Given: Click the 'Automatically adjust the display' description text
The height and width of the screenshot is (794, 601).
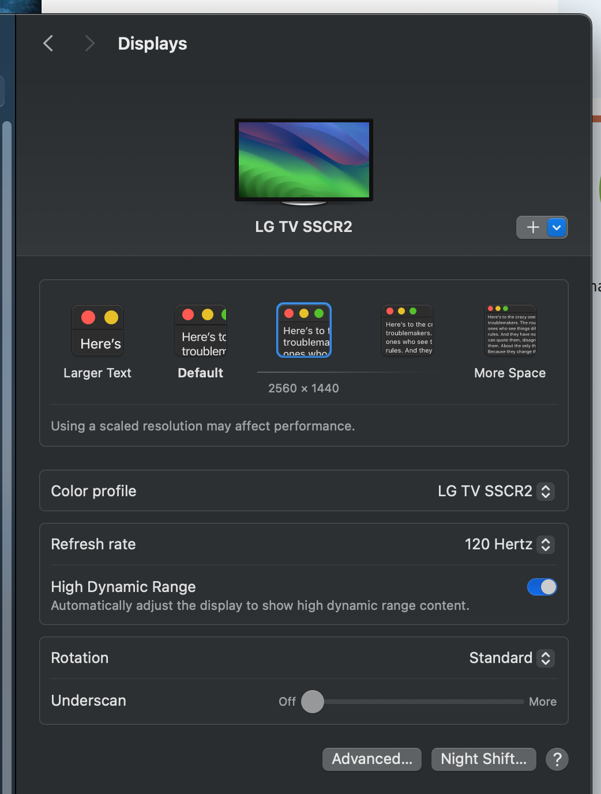Looking at the screenshot, I should click(x=260, y=605).
